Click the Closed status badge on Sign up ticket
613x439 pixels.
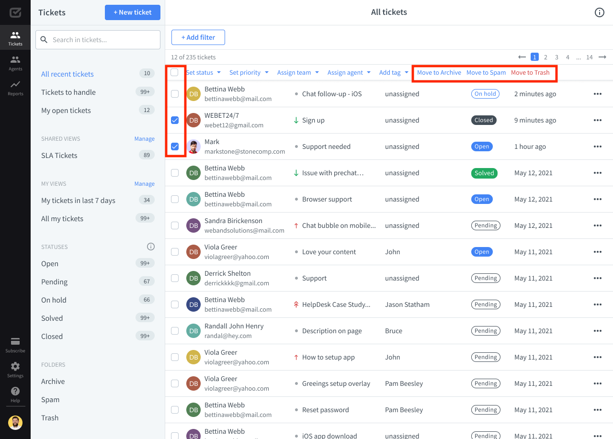click(x=484, y=120)
